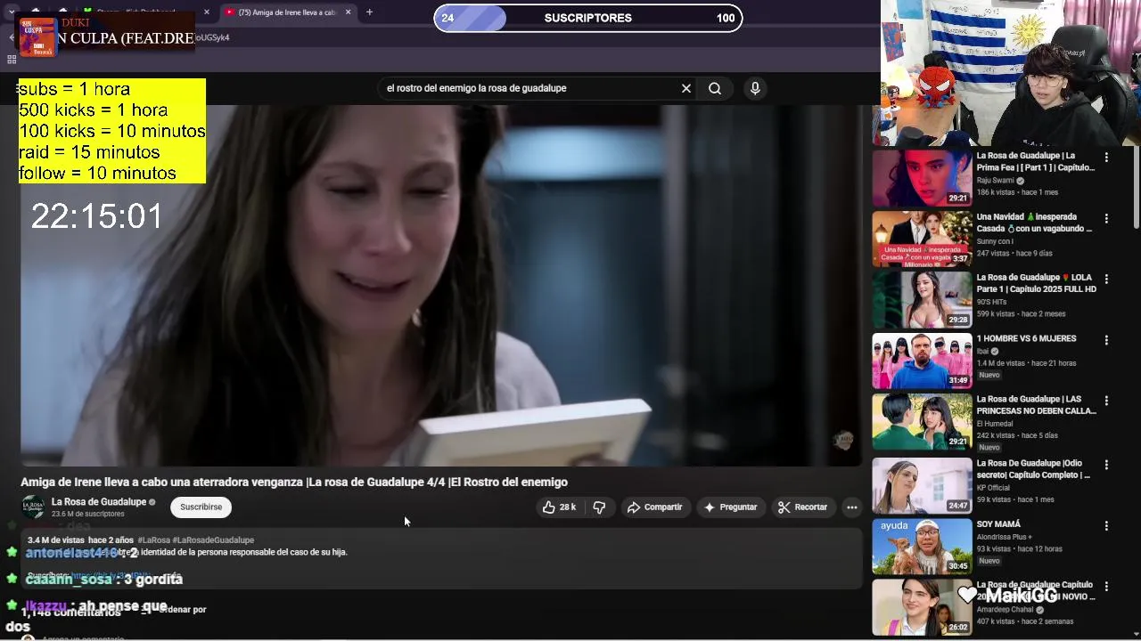This screenshot has width=1141, height=641.
Task: Dislike the video with thumbs-down icon
Action: (x=600, y=507)
